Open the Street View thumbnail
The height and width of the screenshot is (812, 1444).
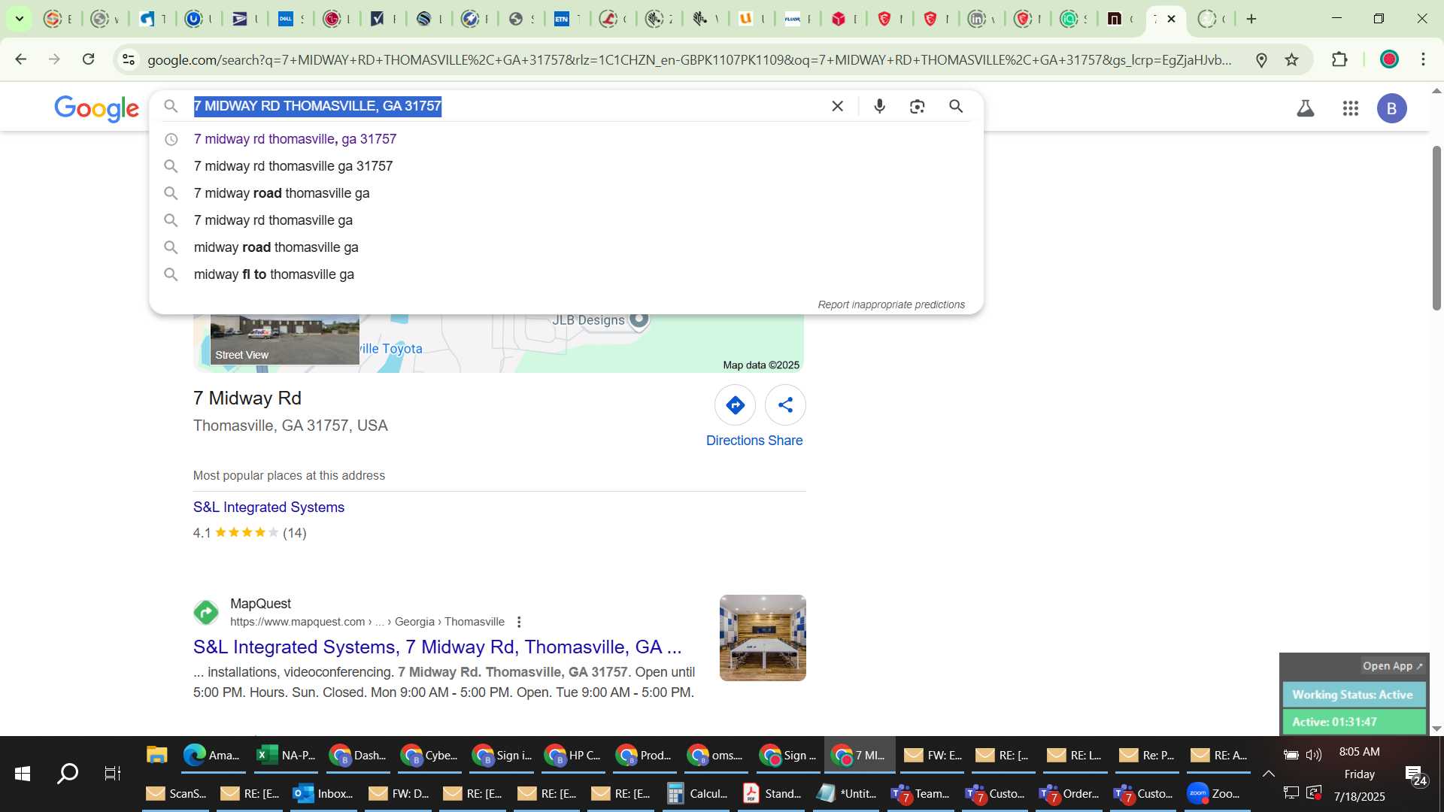click(x=284, y=339)
